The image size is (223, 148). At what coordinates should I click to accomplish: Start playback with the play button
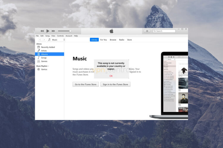[48, 31]
